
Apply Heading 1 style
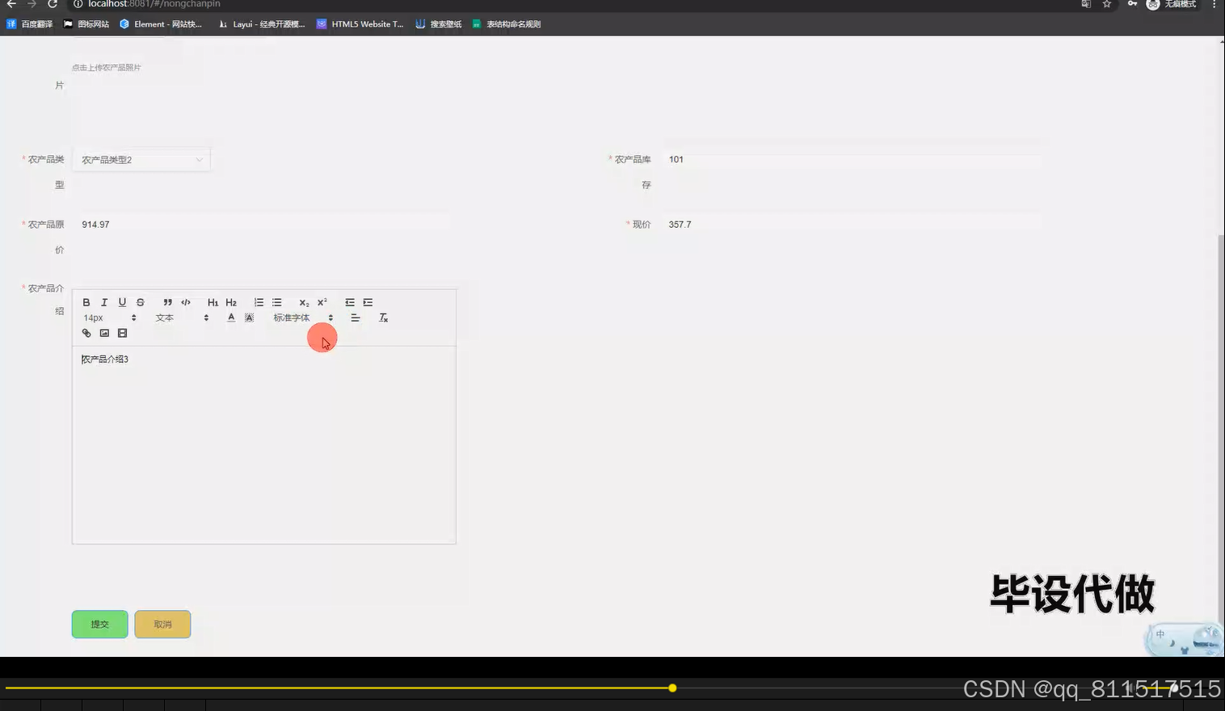(x=213, y=302)
